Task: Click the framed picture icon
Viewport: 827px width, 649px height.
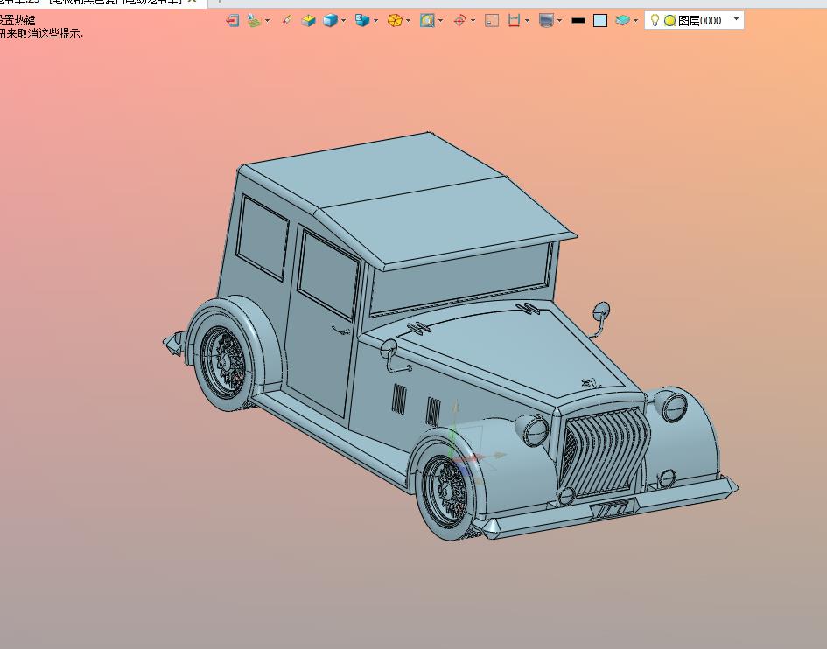Action: [492, 21]
